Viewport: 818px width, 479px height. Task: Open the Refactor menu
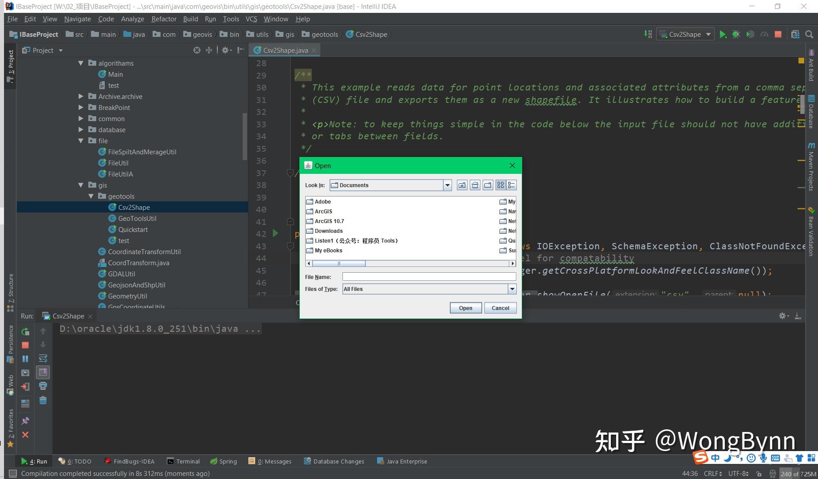[164, 19]
